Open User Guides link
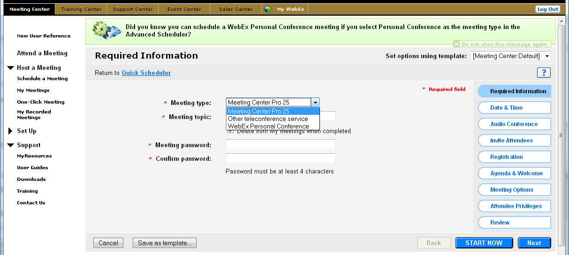The width and height of the screenshot is (569, 255). click(x=32, y=168)
